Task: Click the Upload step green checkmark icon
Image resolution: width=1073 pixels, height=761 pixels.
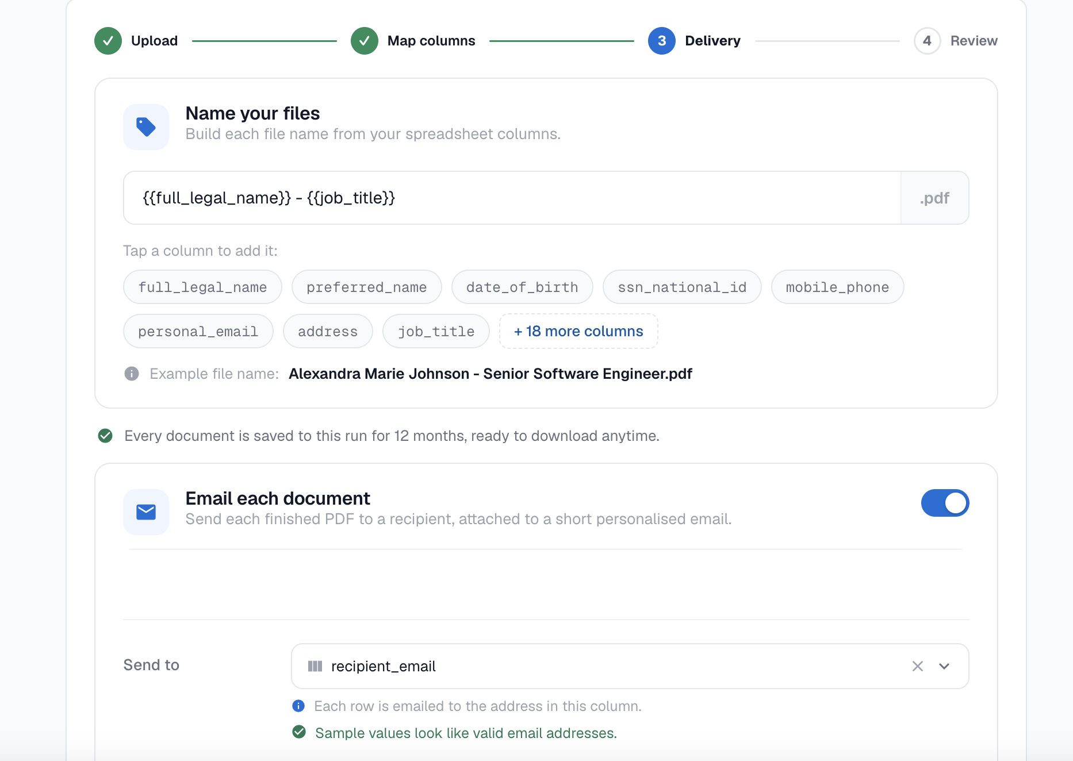Action: pyautogui.click(x=108, y=41)
